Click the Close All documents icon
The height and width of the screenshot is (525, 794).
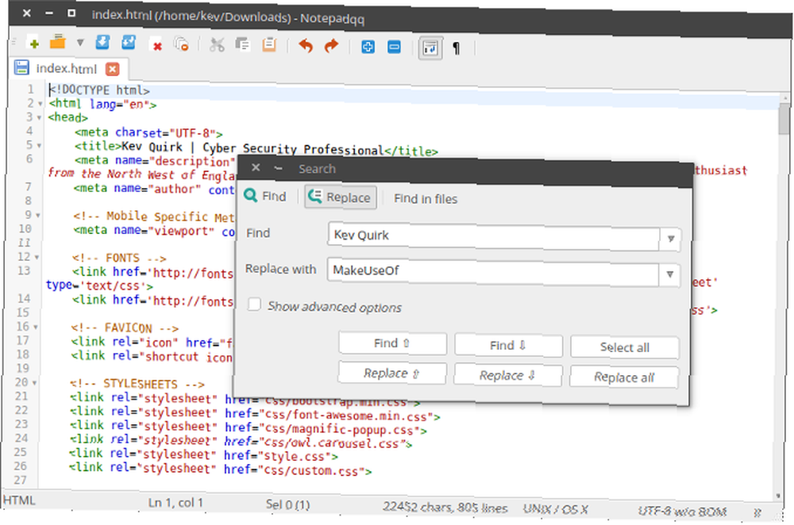(181, 44)
